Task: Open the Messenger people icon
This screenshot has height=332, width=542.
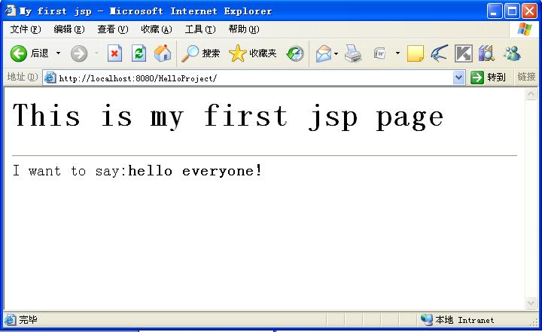Action: 513,53
